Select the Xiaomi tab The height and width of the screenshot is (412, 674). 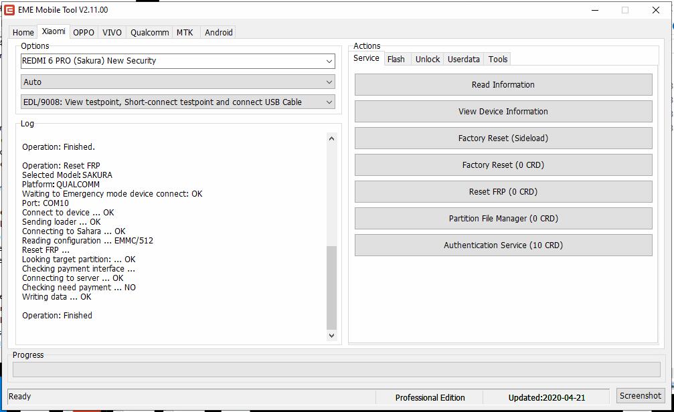pos(54,31)
